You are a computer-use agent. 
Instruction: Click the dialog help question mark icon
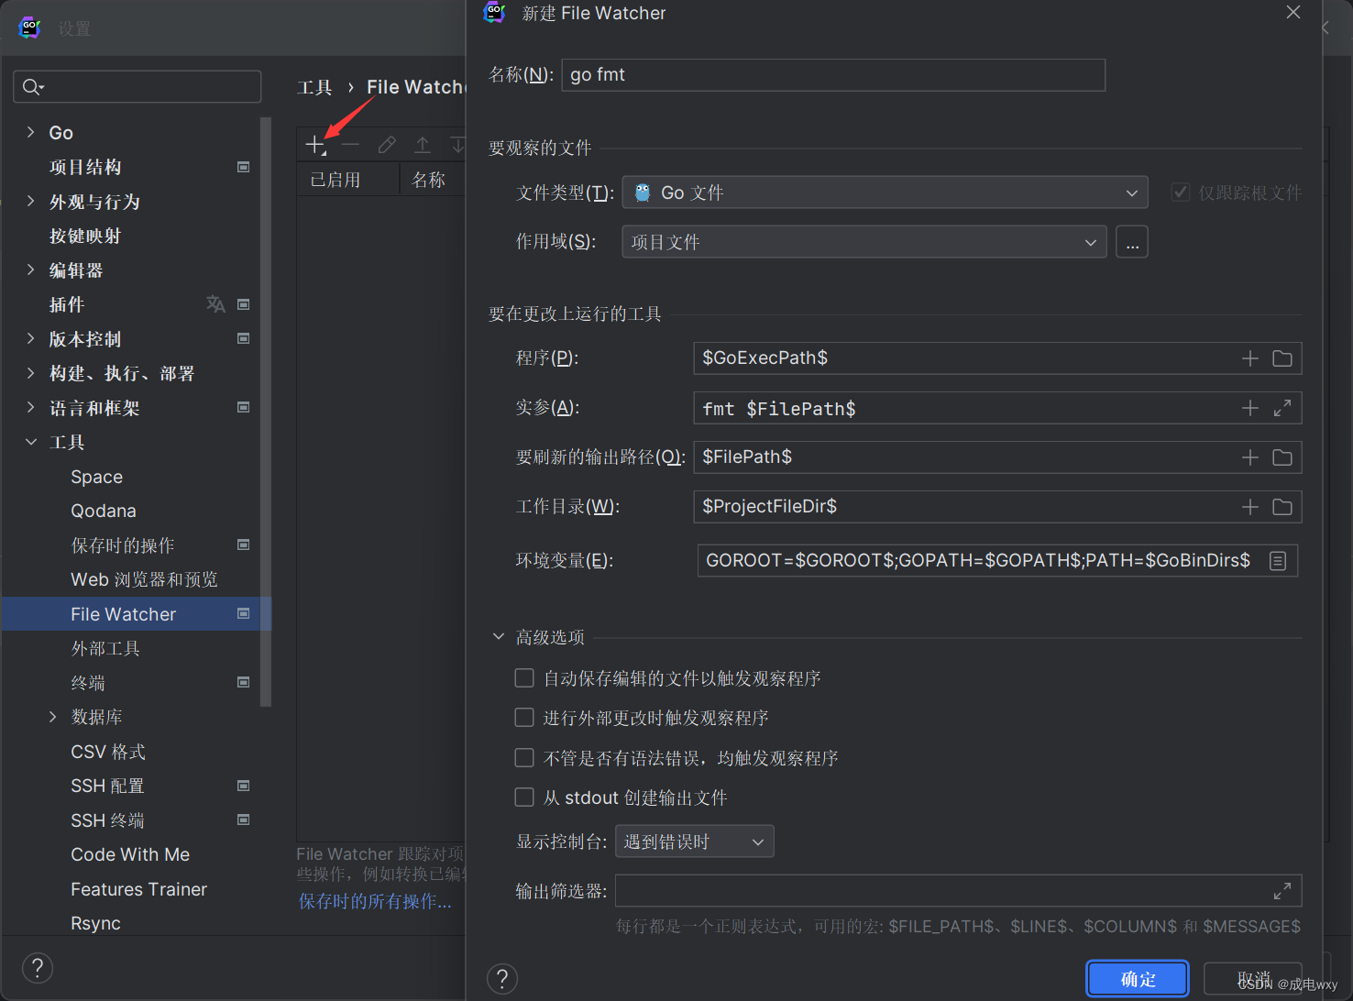[x=501, y=978]
